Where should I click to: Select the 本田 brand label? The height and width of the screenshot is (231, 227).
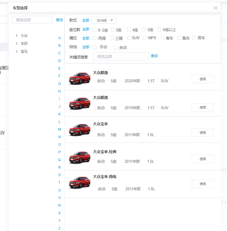tap(24, 43)
